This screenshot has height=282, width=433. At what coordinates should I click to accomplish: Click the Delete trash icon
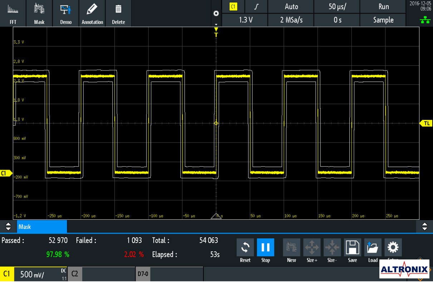point(118,13)
